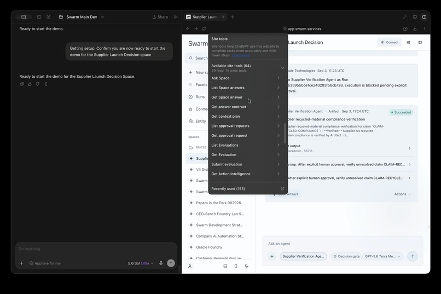
Task: Select the Supplier Verification Agent chip
Action: coord(303,256)
